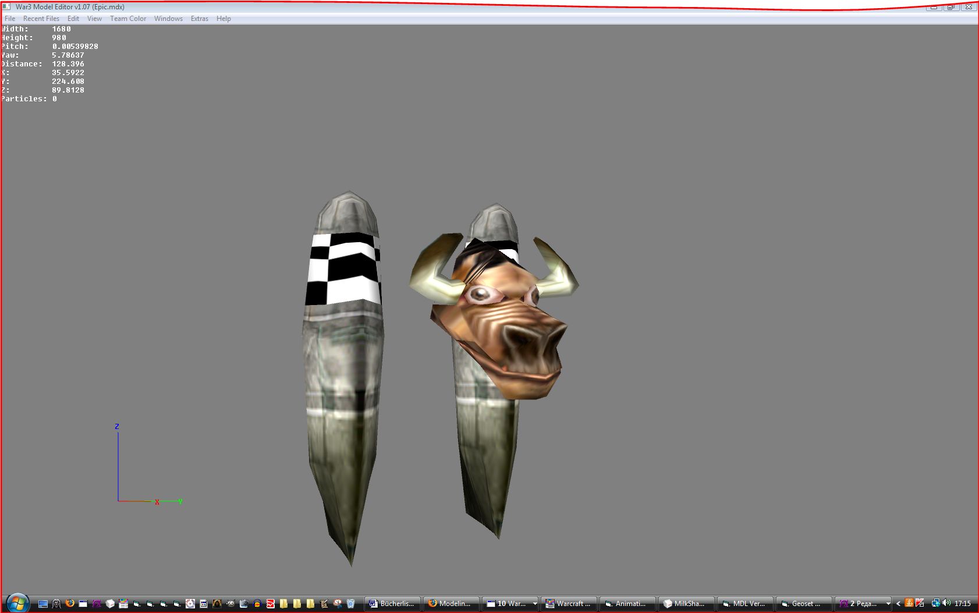Open the Windows menu

pyautogui.click(x=168, y=19)
